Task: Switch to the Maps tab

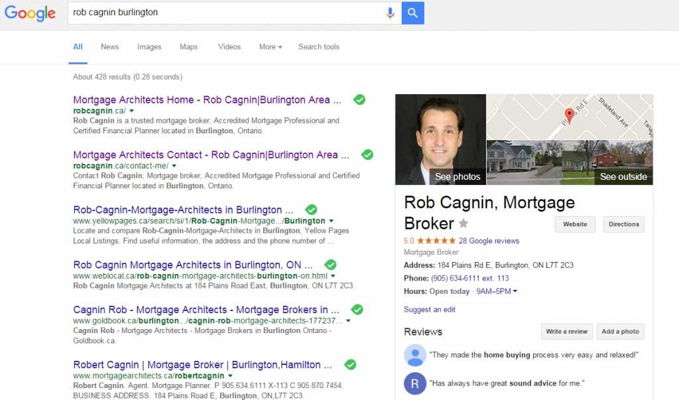Action: pyautogui.click(x=188, y=47)
